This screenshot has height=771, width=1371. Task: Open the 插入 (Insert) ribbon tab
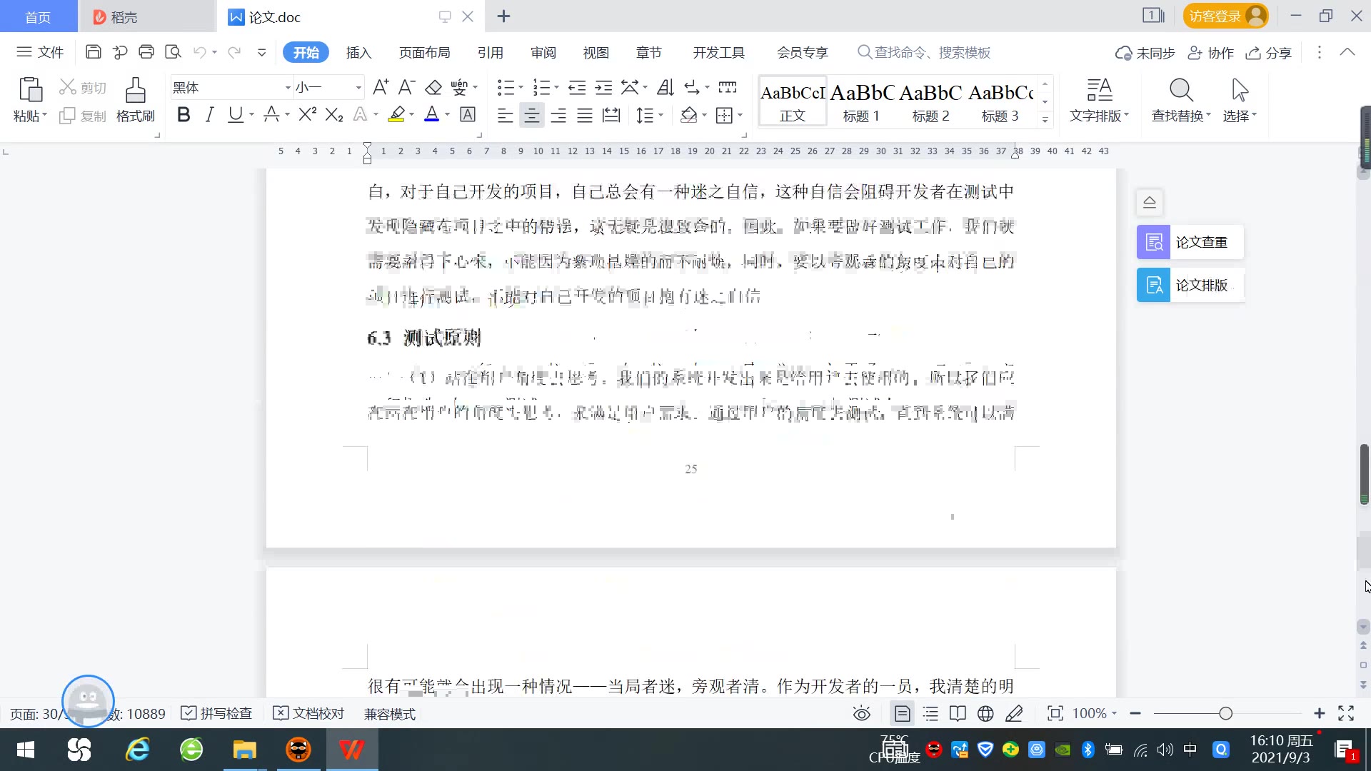point(358,53)
